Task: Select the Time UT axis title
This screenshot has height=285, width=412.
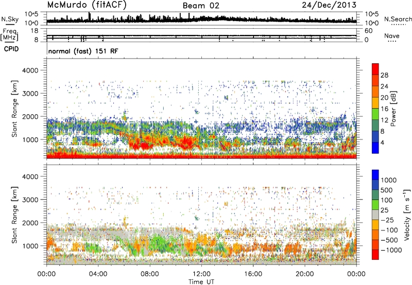Action: click(201, 282)
